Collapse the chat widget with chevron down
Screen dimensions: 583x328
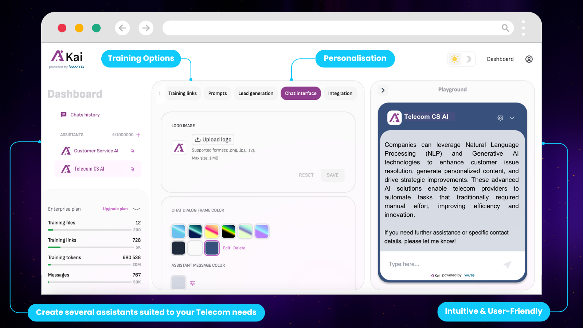coord(512,118)
